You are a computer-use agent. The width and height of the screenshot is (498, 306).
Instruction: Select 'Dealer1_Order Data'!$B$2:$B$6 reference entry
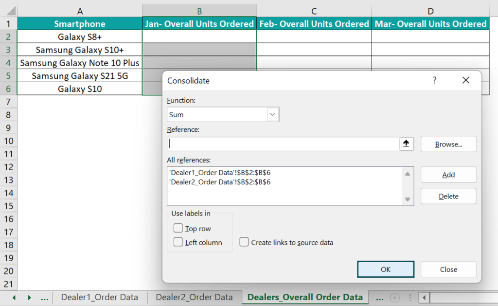coord(220,173)
